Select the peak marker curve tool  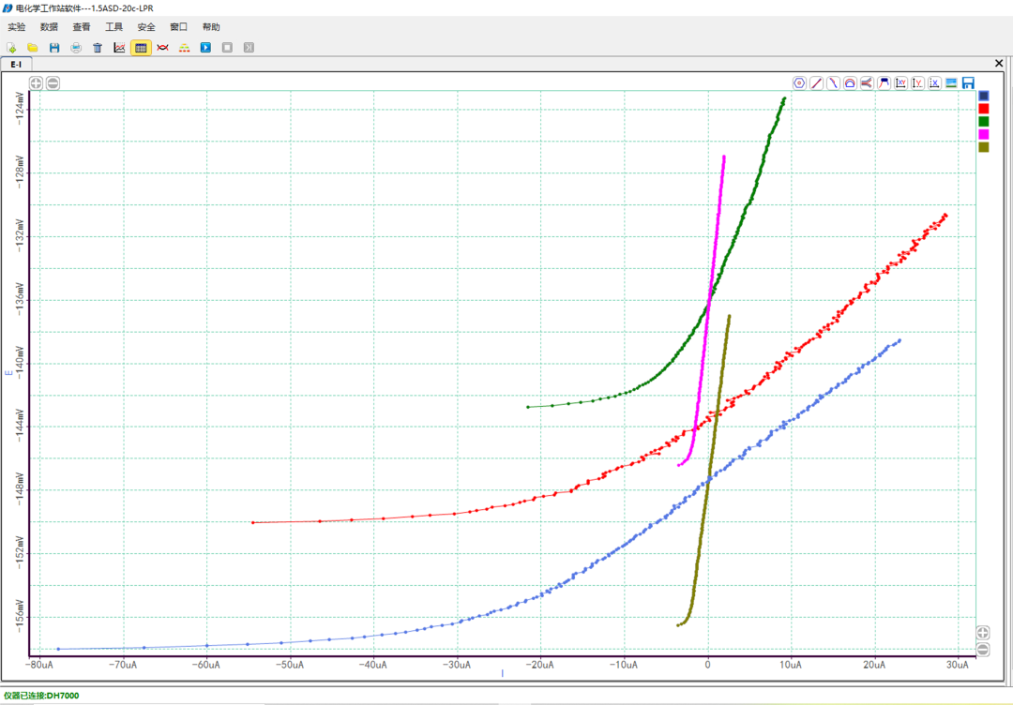(884, 83)
